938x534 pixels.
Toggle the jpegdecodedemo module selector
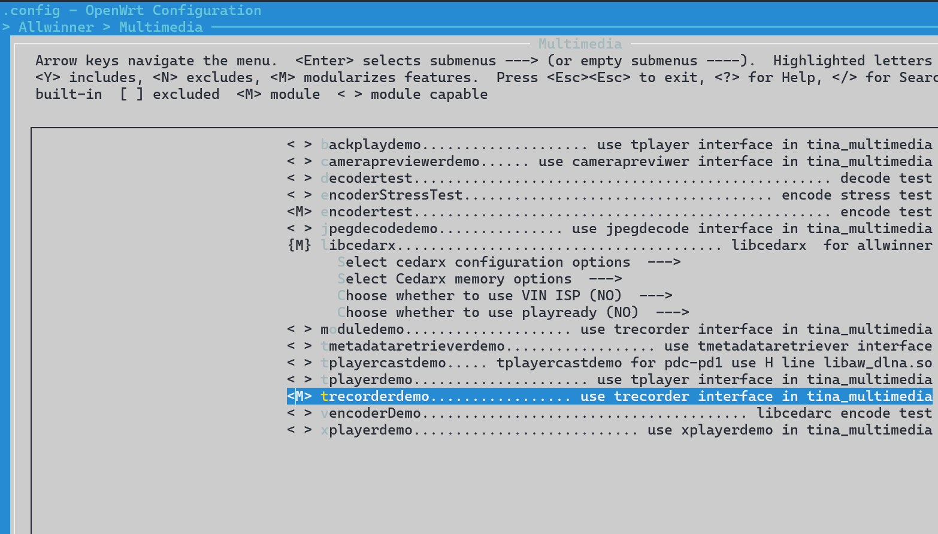tap(299, 228)
